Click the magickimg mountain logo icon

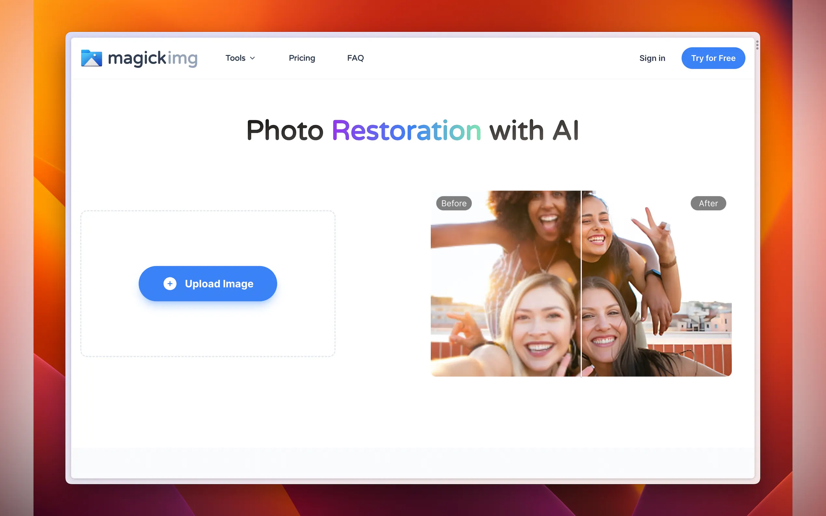[91, 58]
